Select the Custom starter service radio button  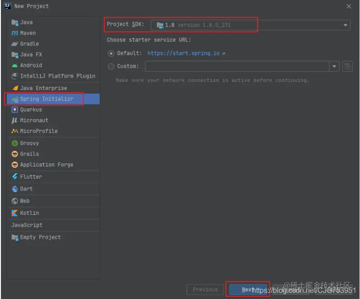click(111, 66)
